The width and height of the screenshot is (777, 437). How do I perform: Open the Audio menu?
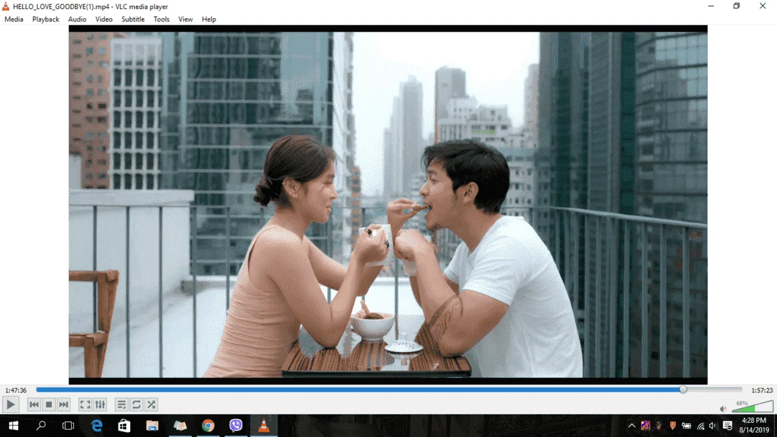coord(77,19)
